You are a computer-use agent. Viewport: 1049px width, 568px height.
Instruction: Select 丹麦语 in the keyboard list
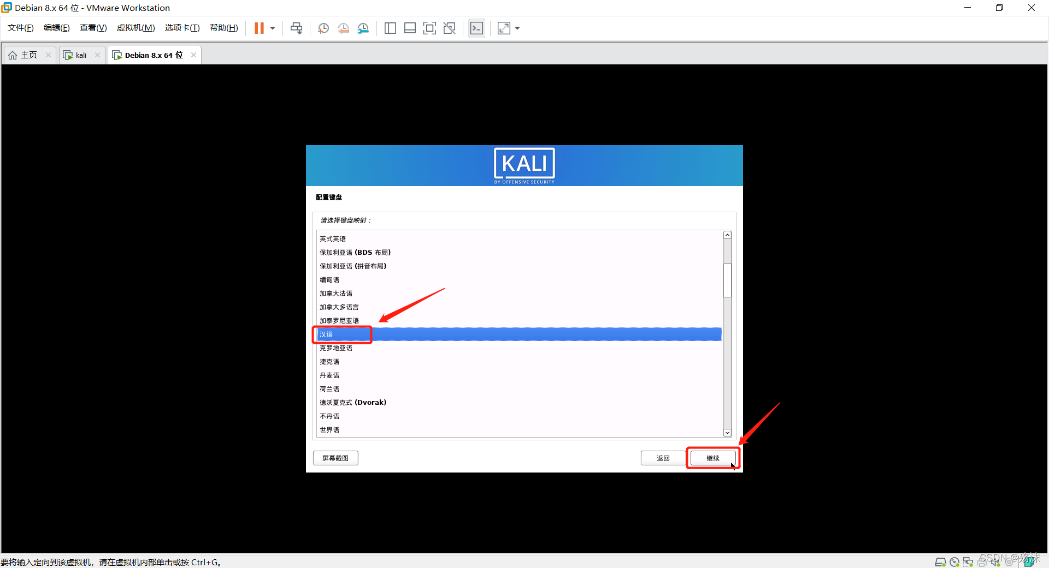point(329,375)
